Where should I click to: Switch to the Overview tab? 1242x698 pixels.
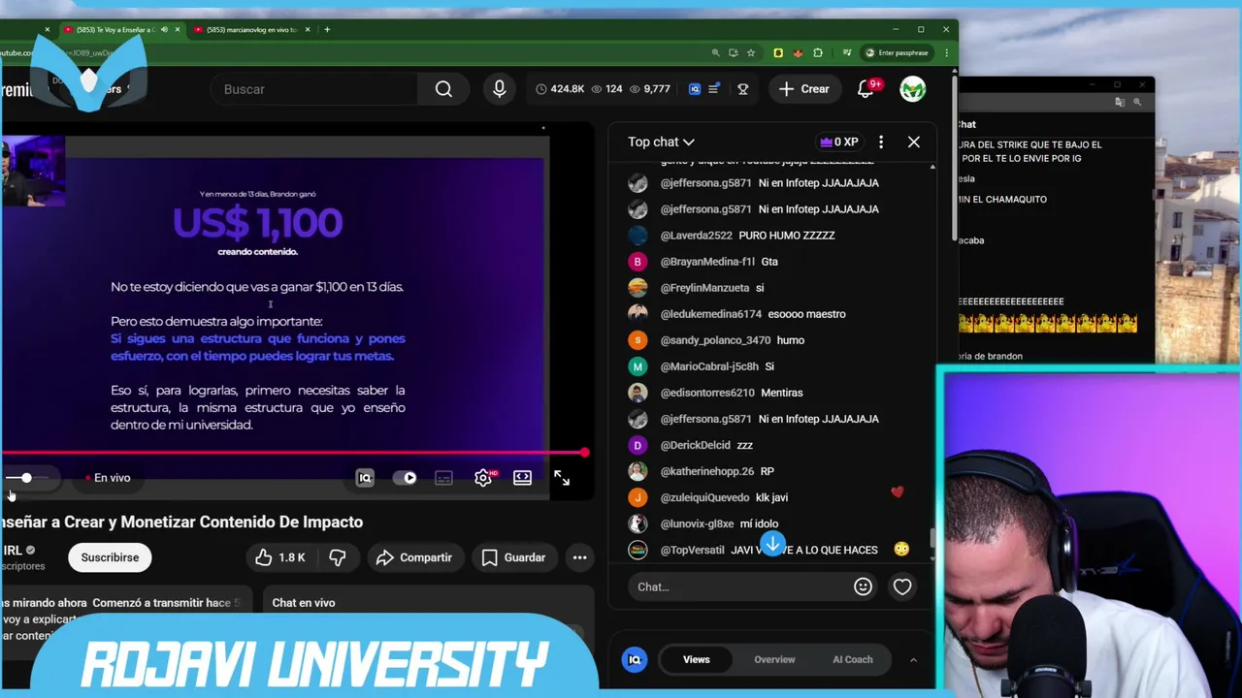(x=774, y=659)
